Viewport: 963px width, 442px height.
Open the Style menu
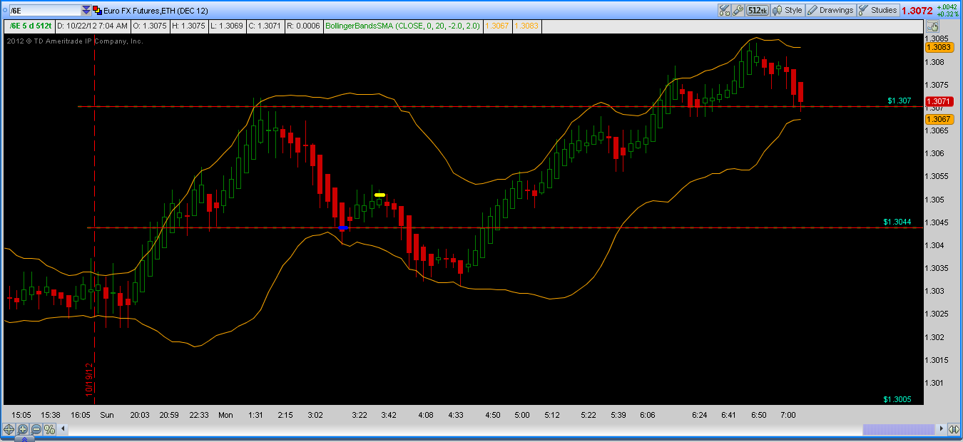click(x=788, y=10)
